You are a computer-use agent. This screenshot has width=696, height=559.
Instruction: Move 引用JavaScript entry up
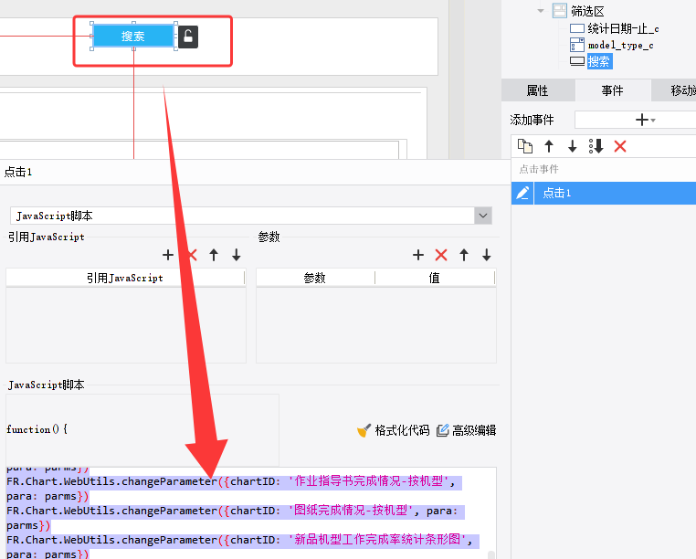tap(214, 255)
